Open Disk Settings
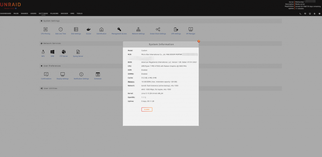This screenshot has width=322, height=157. click(x=76, y=31)
